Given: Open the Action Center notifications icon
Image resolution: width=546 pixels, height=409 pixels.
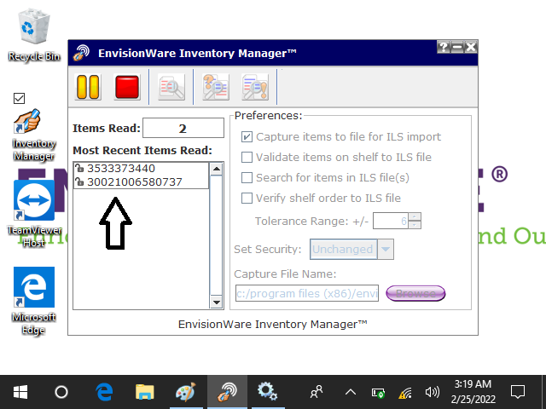Looking at the screenshot, I should 518,392.
